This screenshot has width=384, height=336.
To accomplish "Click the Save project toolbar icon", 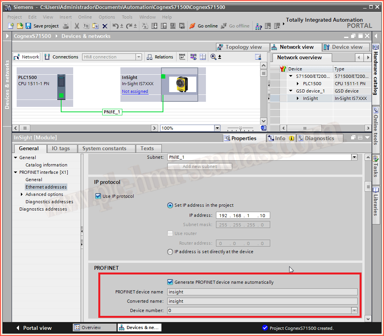I will pos(28,26).
